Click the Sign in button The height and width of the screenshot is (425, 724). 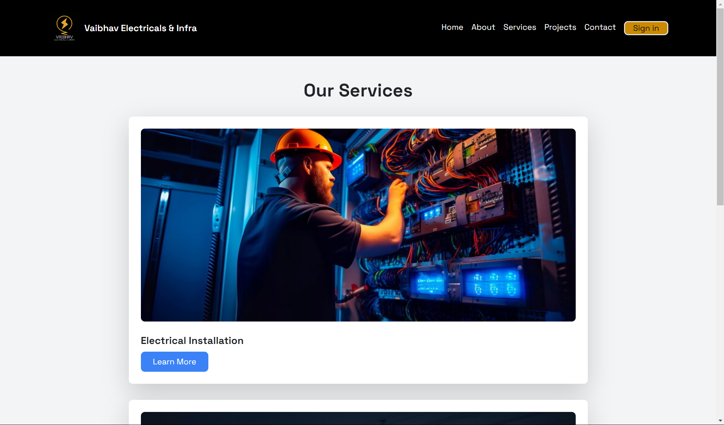click(x=646, y=28)
